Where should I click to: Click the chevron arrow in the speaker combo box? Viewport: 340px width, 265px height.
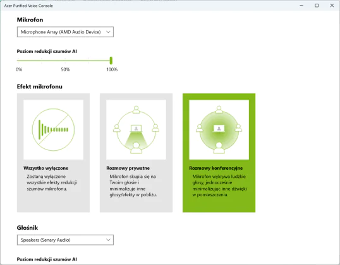(108, 240)
